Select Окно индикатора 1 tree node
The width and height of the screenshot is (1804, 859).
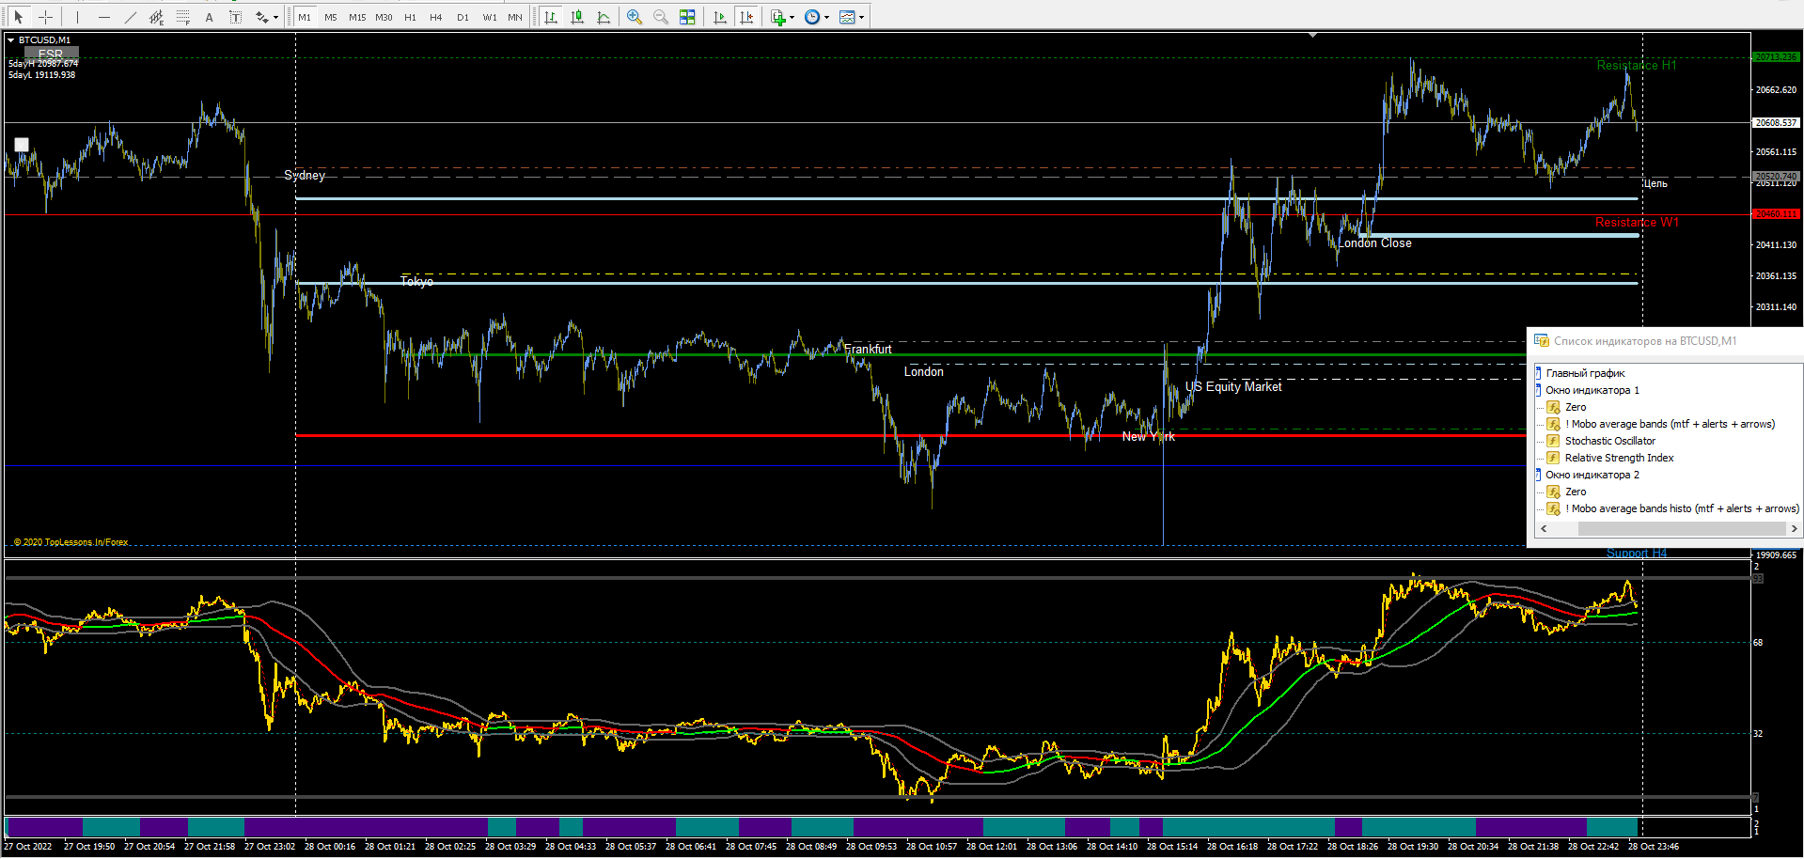(1592, 390)
